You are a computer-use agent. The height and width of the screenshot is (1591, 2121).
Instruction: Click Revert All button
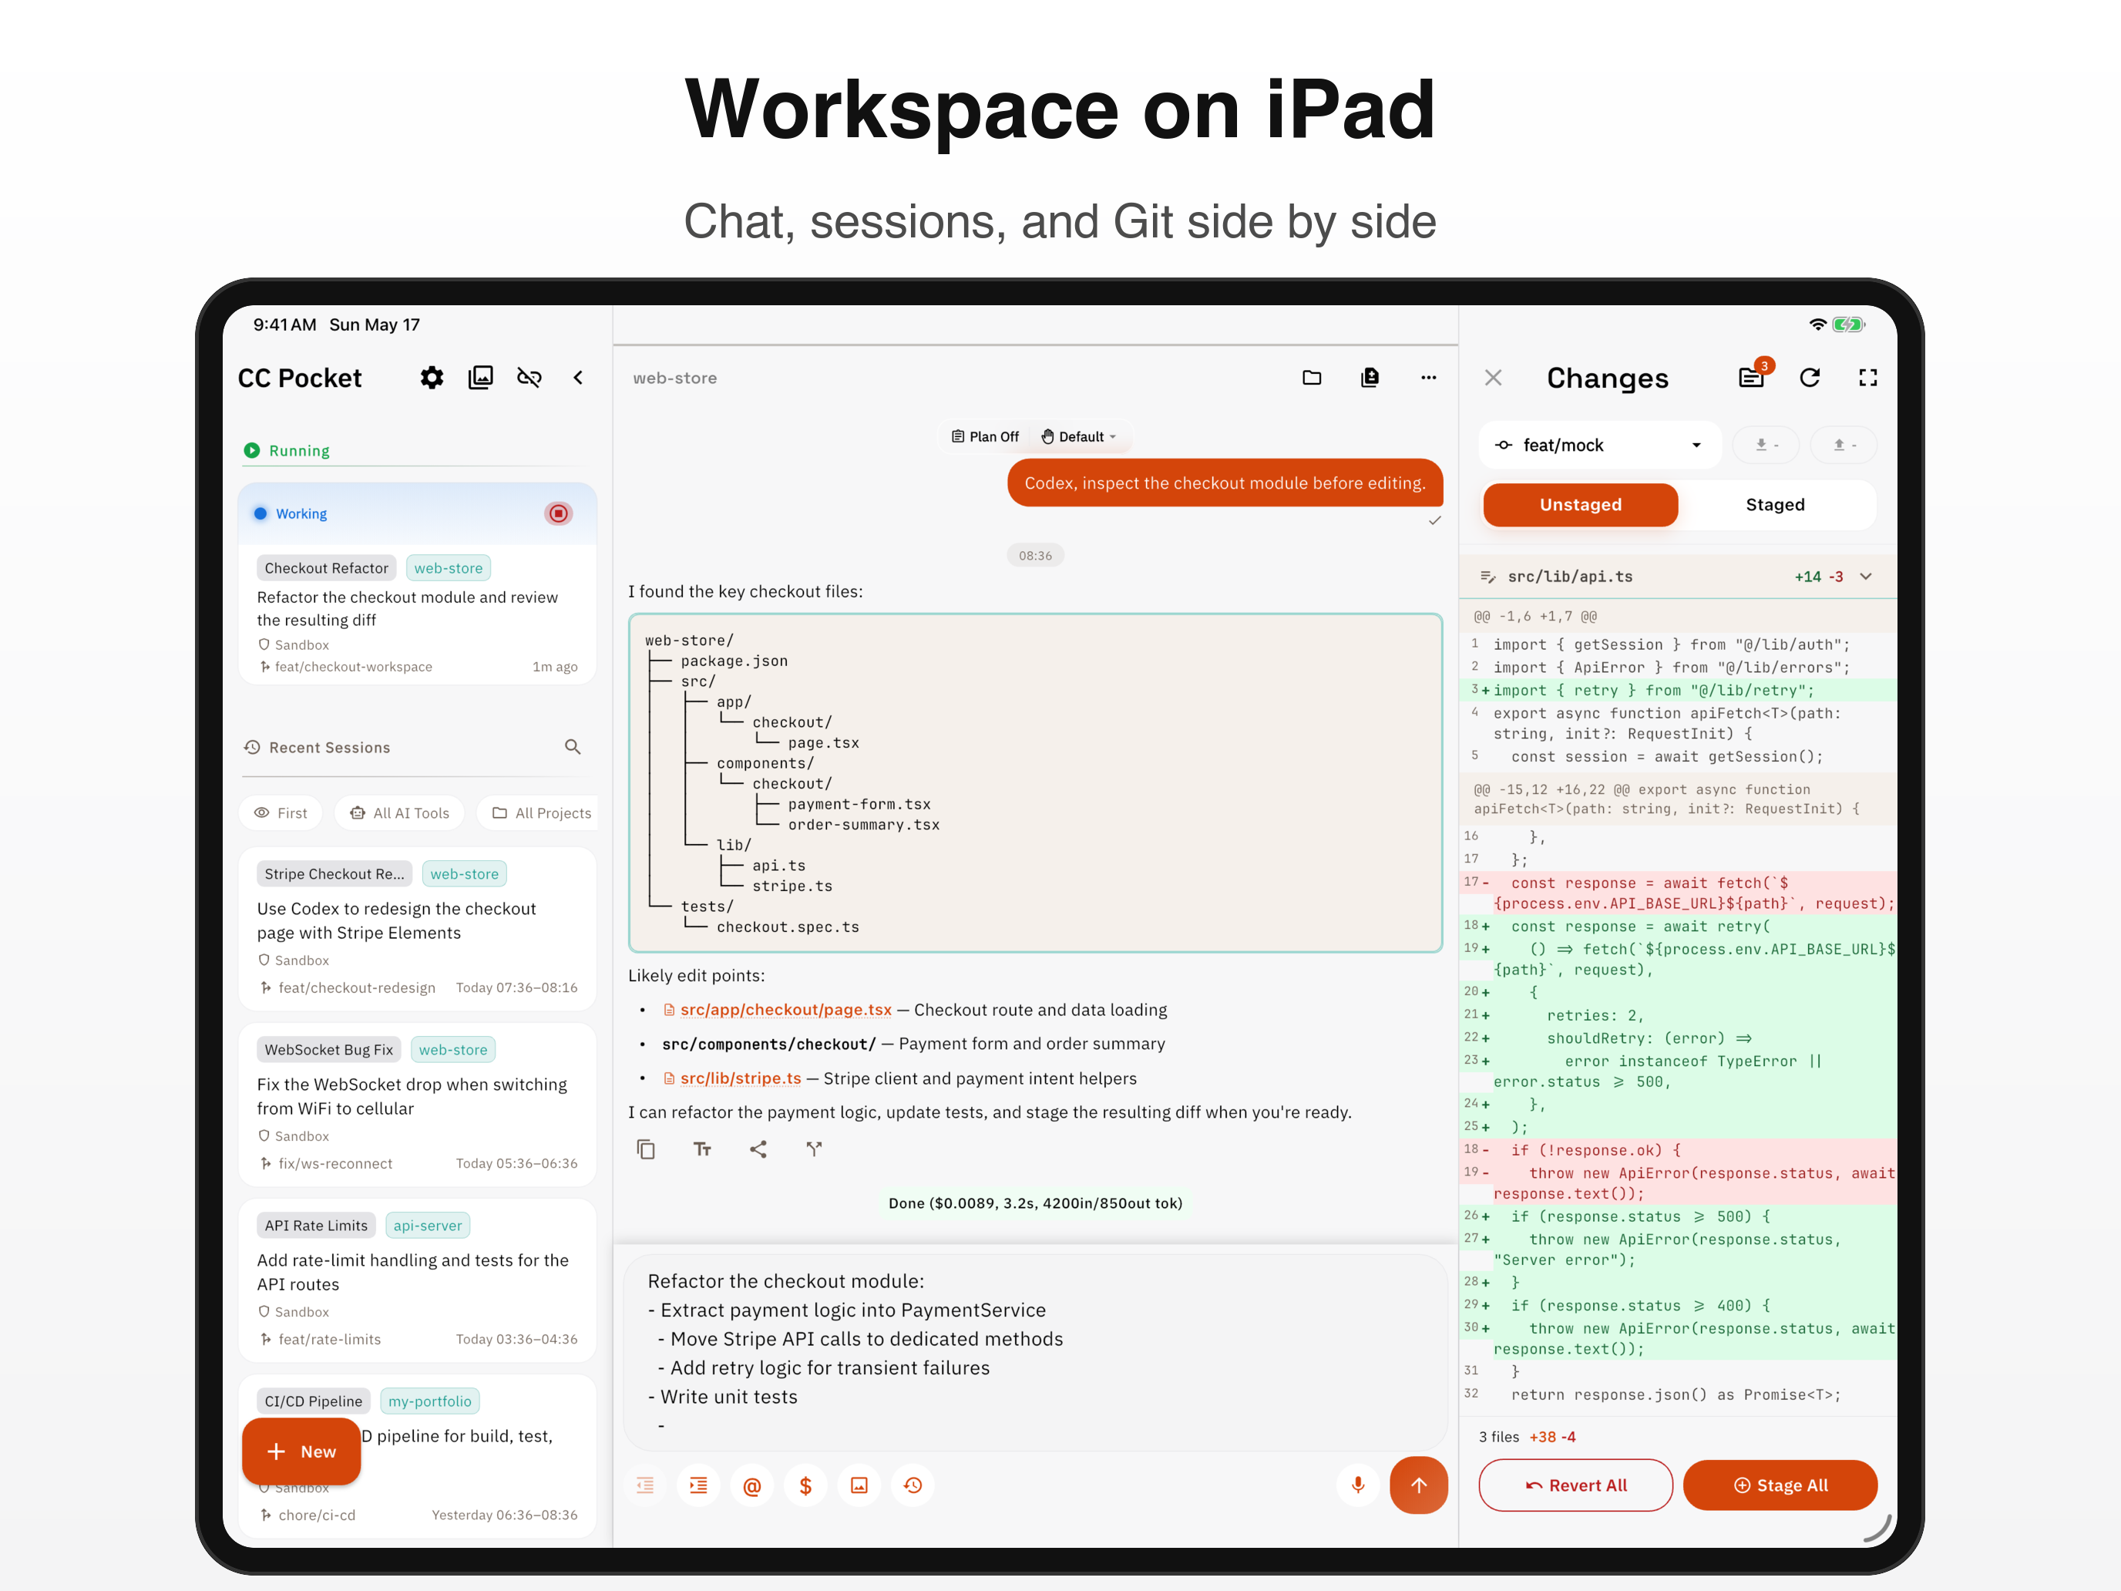(x=1576, y=1485)
